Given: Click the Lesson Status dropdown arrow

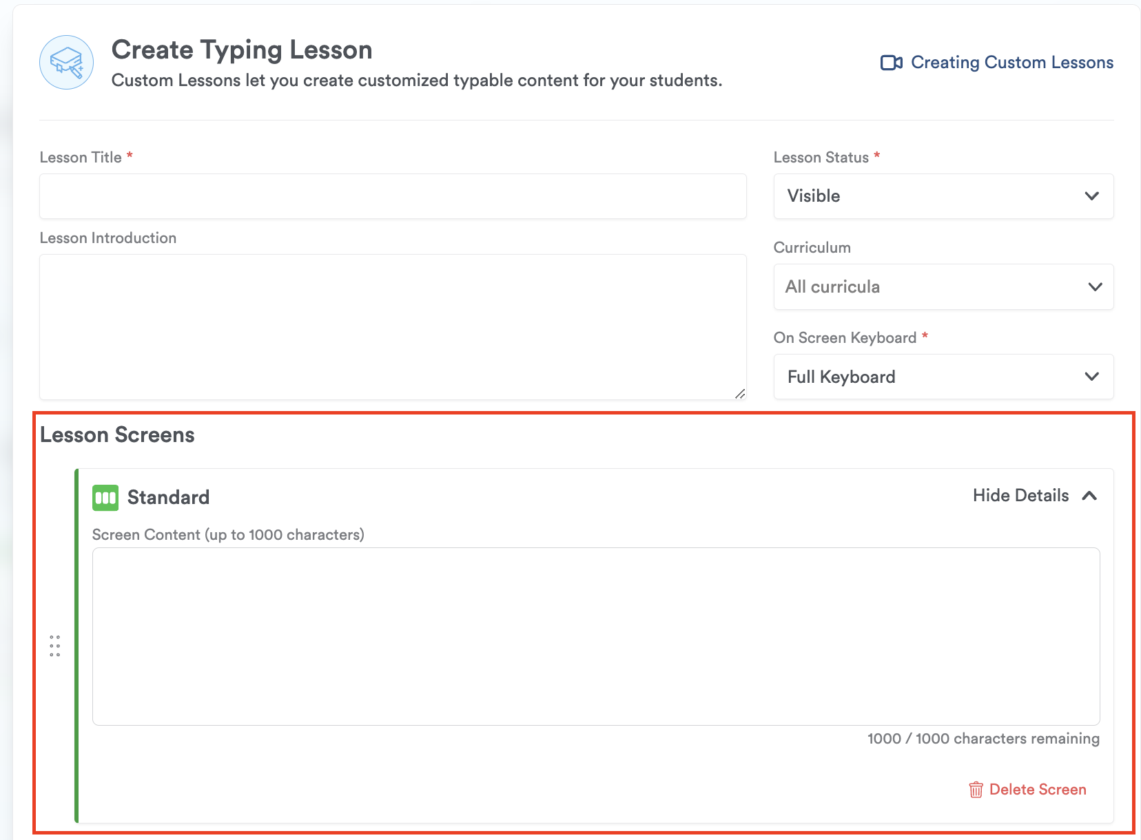Looking at the screenshot, I should (x=1091, y=196).
